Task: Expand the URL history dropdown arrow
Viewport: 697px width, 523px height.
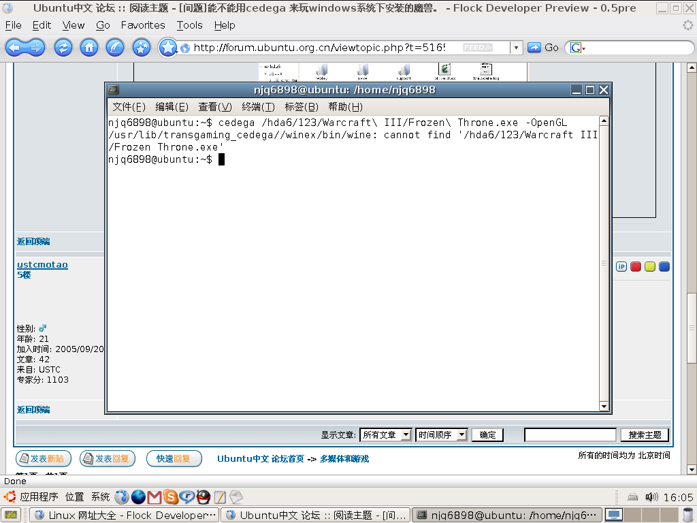Action: coord(516,48)
